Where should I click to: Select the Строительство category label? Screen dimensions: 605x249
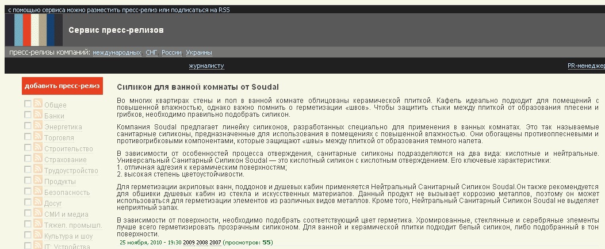[x=68, y=148]
